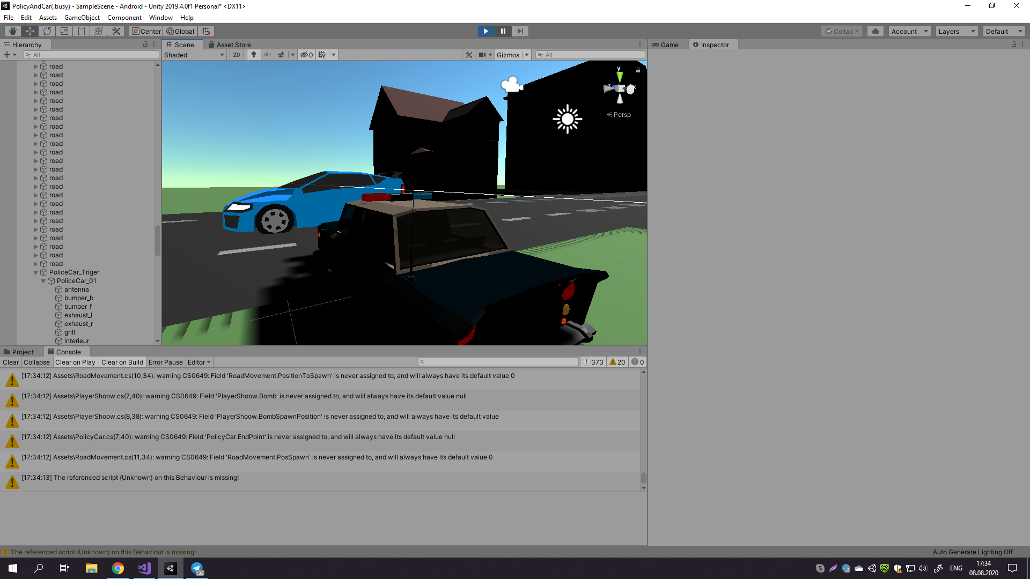This screenshot has height=579, width=1030.
Task: Open the Layers dropdown
Action: (957, 31)
